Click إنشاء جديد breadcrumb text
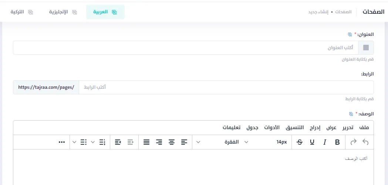Screen dimensions: 388x185 click(x=318, y=12)
